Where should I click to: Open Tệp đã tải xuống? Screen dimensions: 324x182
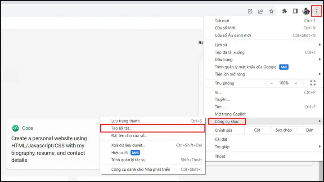(264, 52)
